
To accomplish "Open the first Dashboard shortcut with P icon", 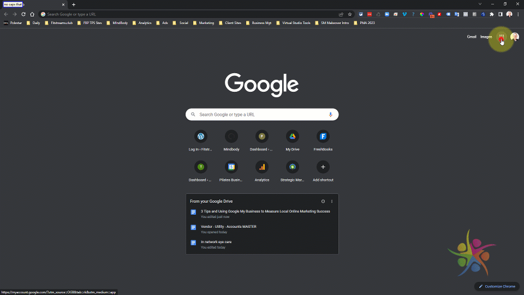I will point(261,140).
